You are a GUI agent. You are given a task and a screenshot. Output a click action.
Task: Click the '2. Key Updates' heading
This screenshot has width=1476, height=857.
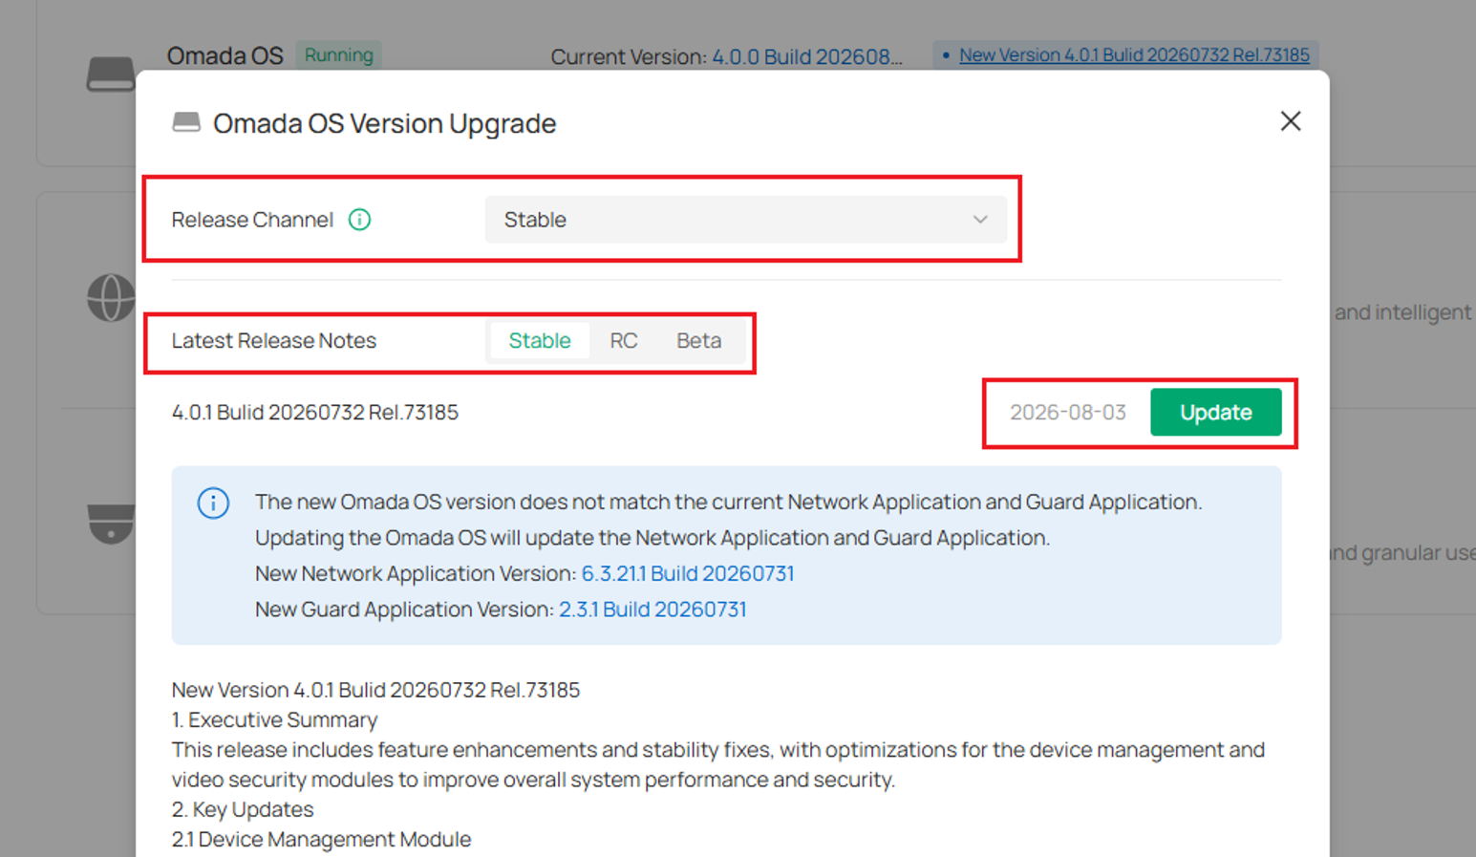tap(243, 809)
